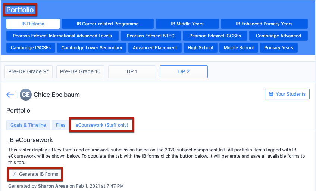316x191 pixels.
Task: Switch to Cambridge IGCSEs programme
Action: click(x=31, y=48)
